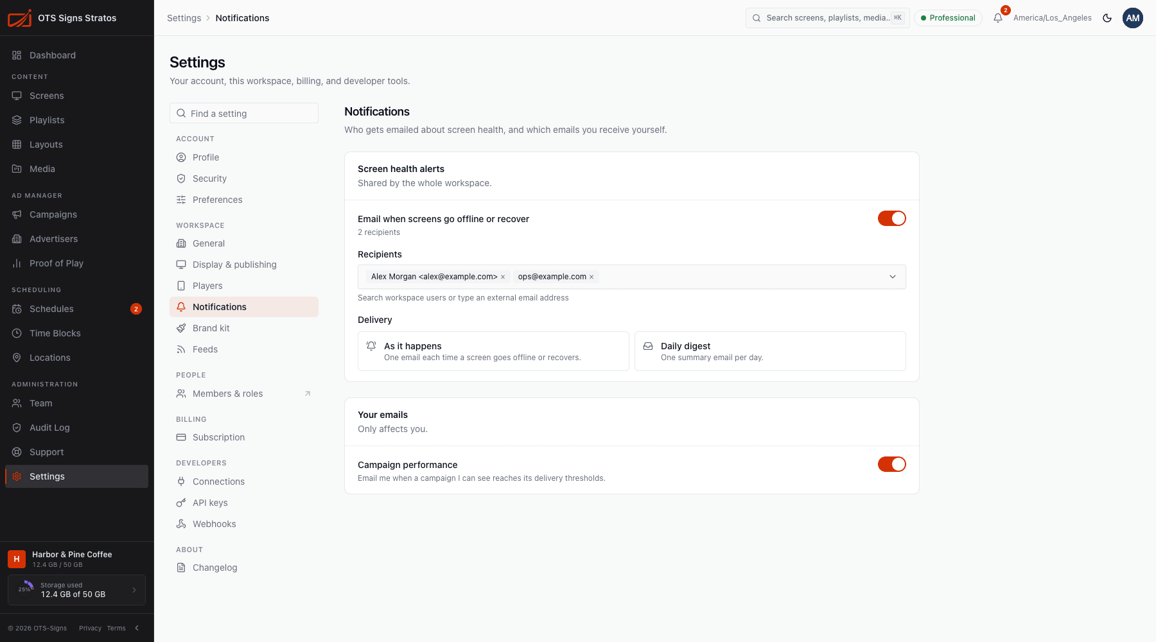1156x642 pixels.
Task: Open Display & publishing settings
Action: click(x=244, y=265)
